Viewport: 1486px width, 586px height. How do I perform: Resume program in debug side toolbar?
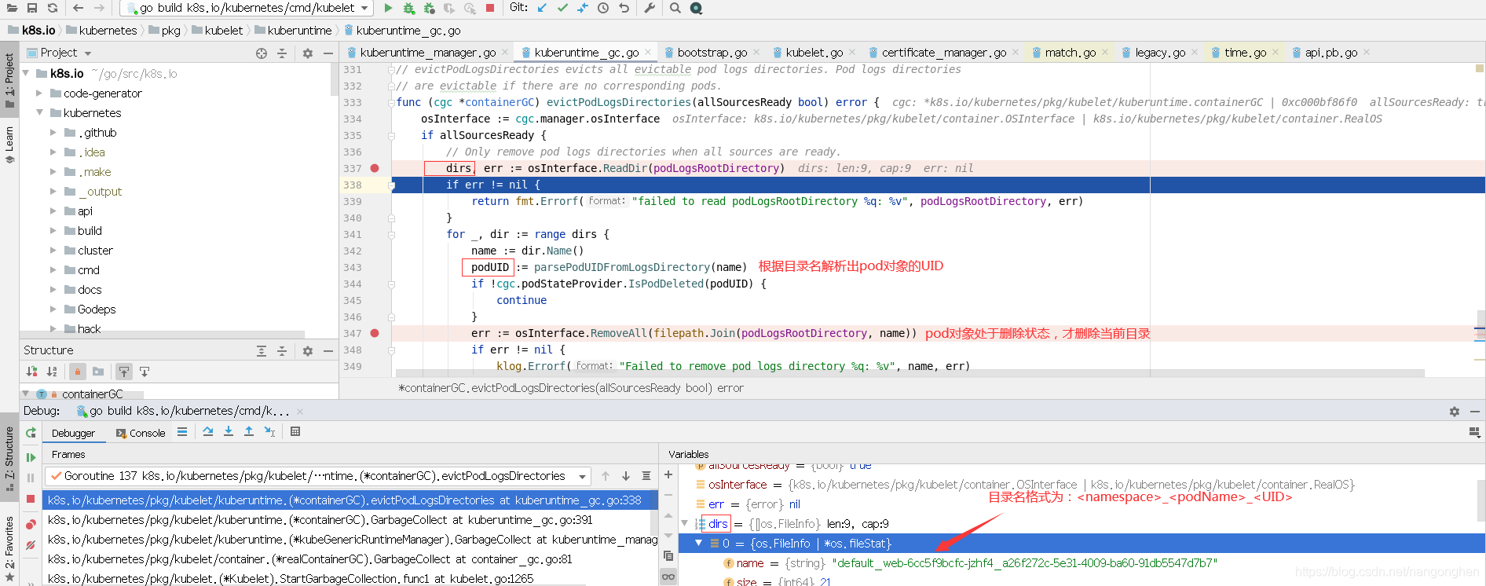pyautogui.click(x=31, y=457)
